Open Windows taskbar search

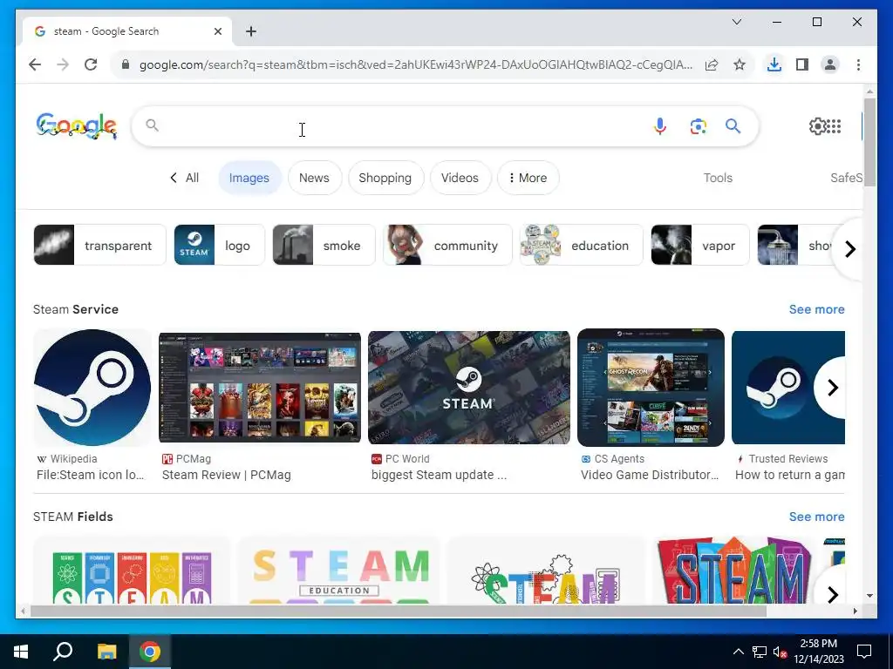(x=63, y=652)
